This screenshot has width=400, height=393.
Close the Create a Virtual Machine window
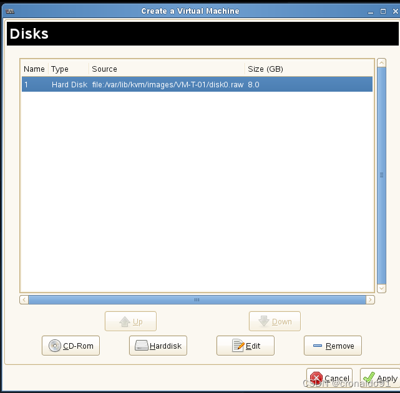click(x=396, y=11)
